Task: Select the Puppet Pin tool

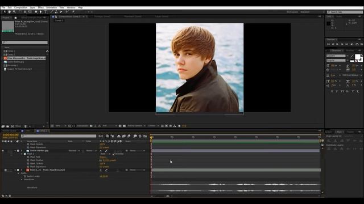Action: point(73,12)
